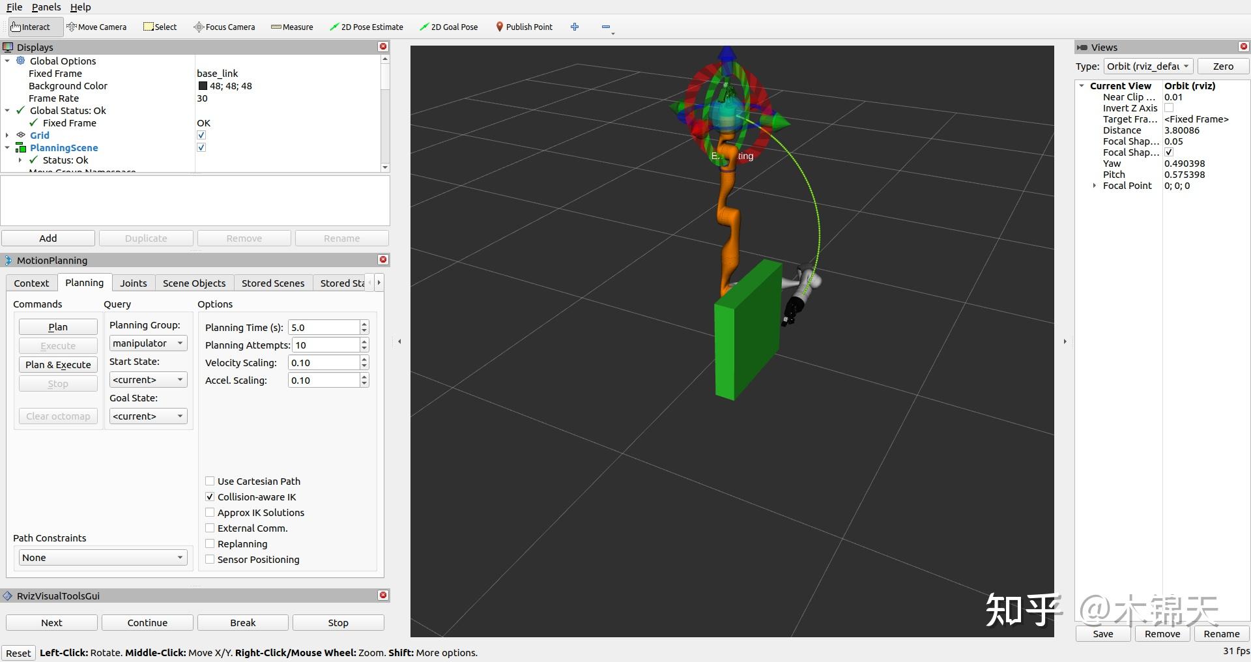Open the Background Color swatch
The image size is (1251, 662).
pos(202,85)
